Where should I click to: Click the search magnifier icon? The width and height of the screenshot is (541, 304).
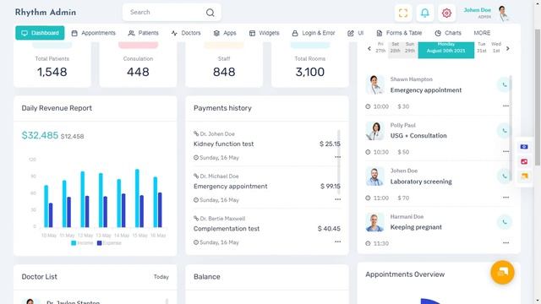click(210, 13)
